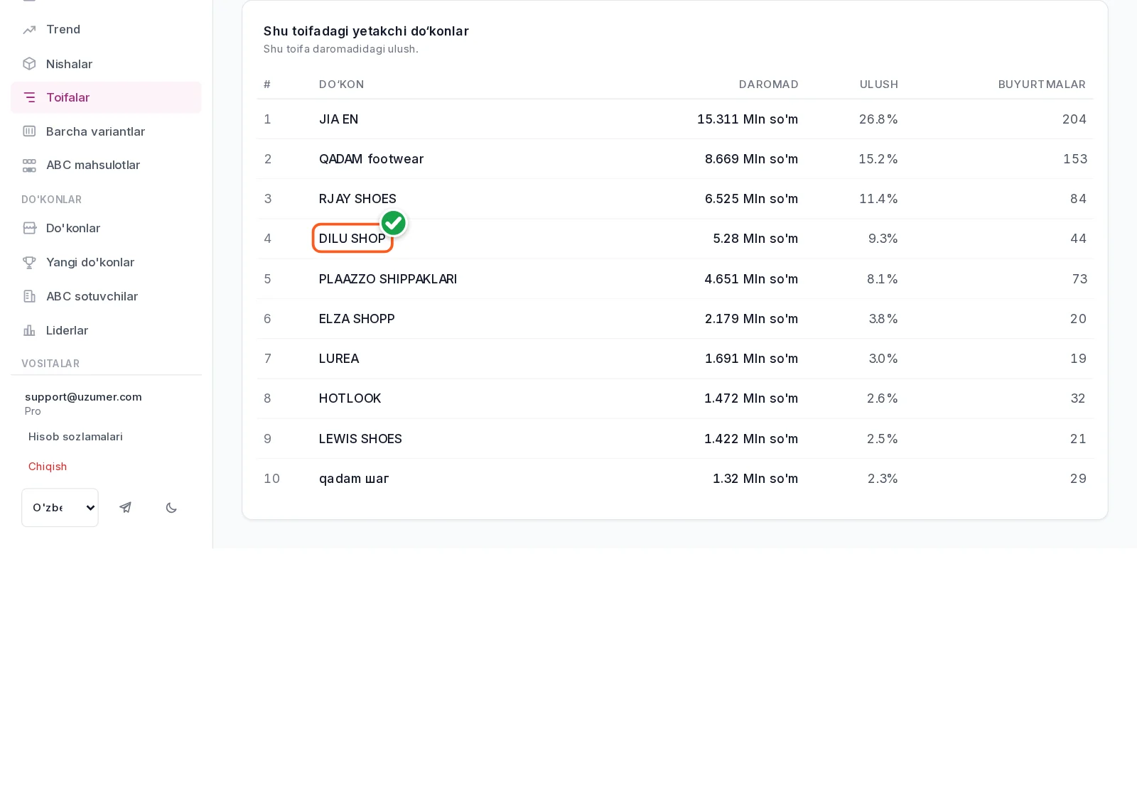Navigate to Do'konlar
The width and height of the screenshot is (1137, 799).
pyautogui.click(x=106, y=228)
